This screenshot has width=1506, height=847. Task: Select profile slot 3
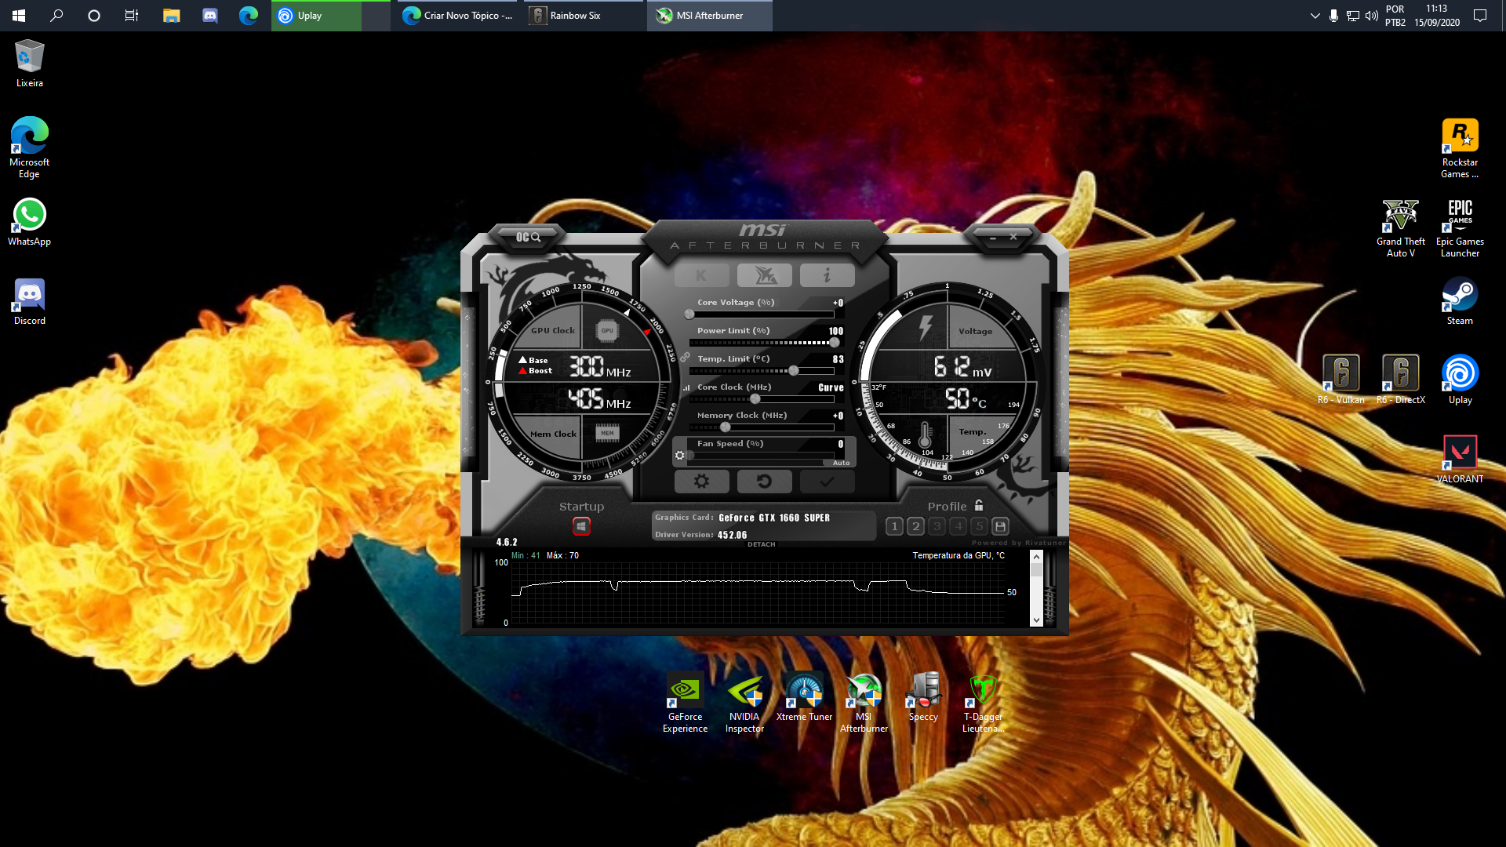937,526
